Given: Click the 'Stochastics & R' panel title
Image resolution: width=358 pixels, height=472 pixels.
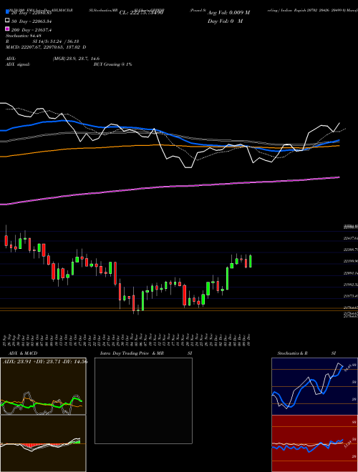Looking at the screenshot, I should point(293,353).
